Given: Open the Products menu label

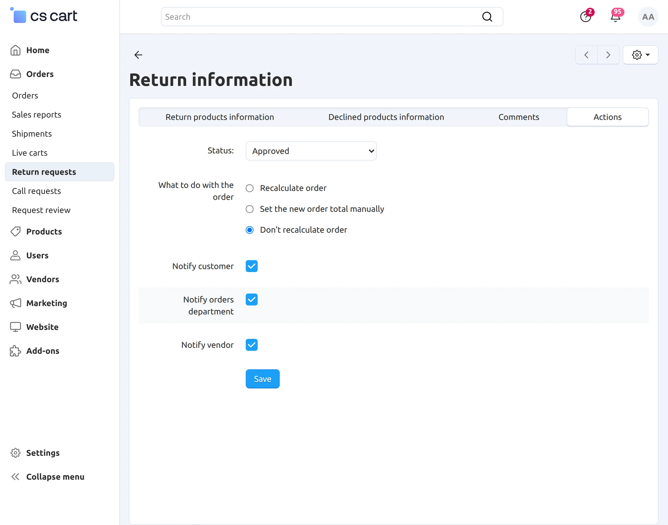Looking at the screenshot, I should [44, 231].
